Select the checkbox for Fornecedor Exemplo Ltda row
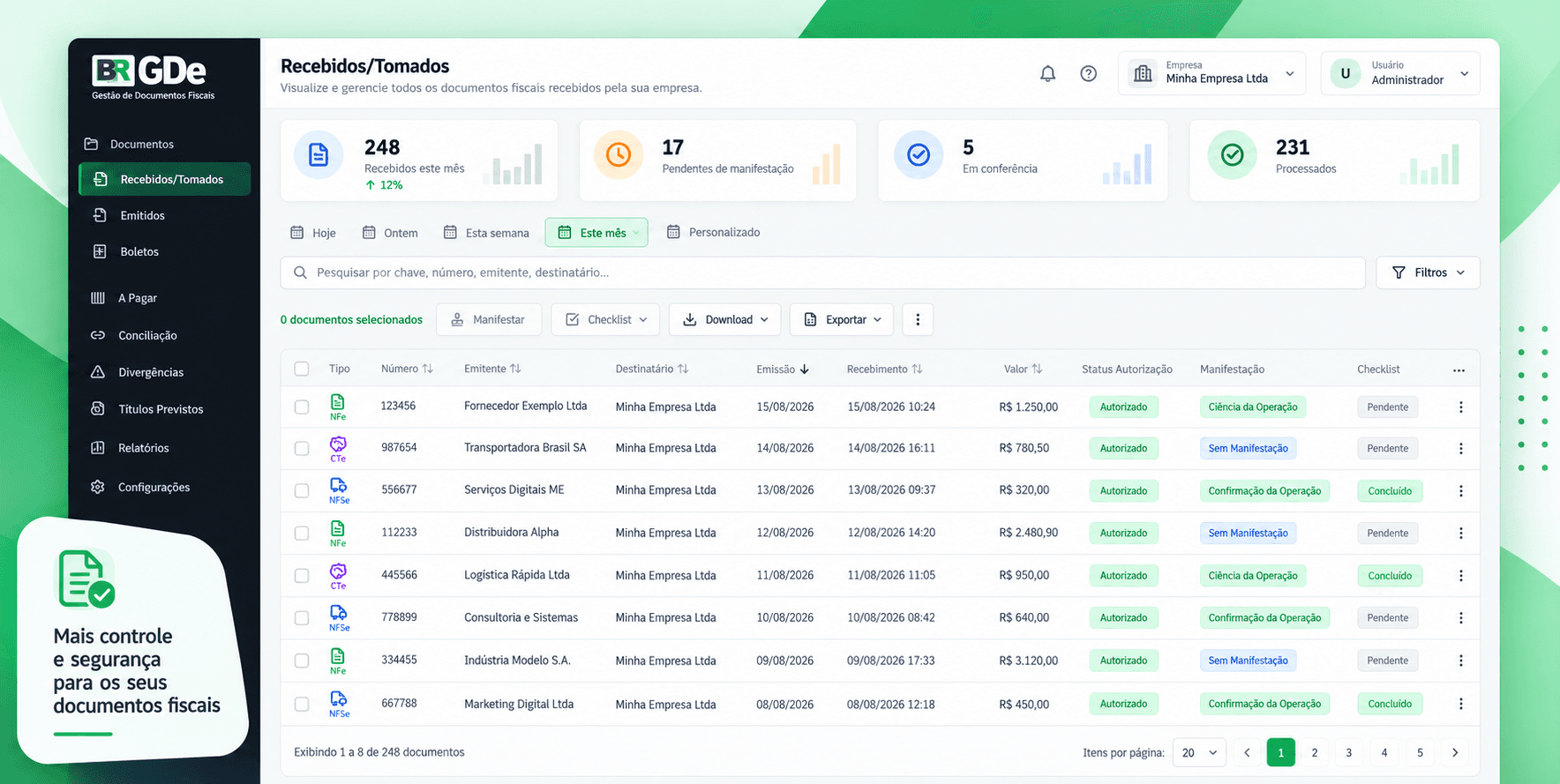 coord(302,407)
